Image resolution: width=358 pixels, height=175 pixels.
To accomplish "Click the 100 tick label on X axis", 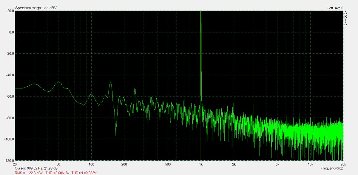I will 91,164.
